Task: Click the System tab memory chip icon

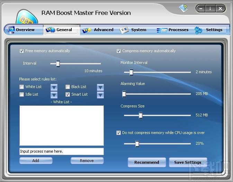Action: [x=124, y=30]
